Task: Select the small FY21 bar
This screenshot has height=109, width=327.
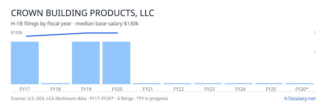Action: pos(147,84)
